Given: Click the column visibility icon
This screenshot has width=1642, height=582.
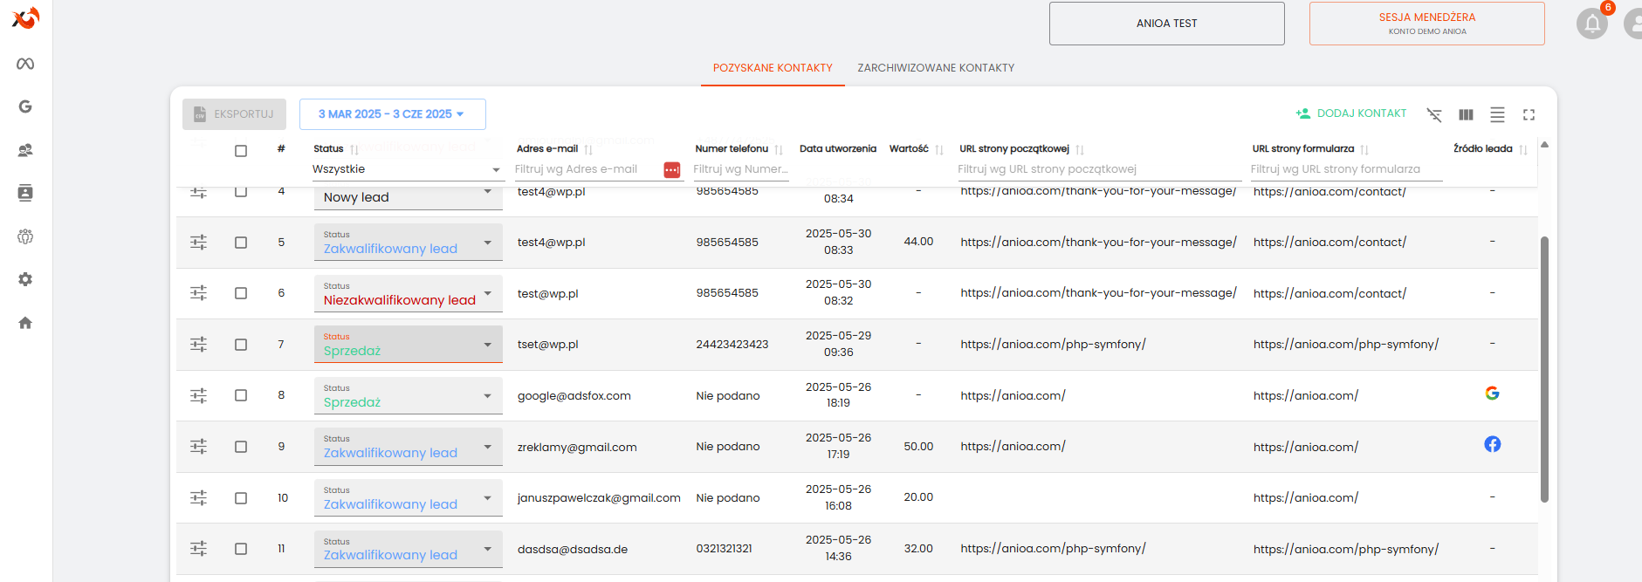Looking at the screenshot, I should [x=1466, y=114].
